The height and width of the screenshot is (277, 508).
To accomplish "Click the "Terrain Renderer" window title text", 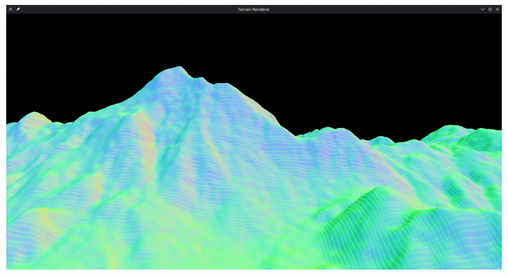I will pos(254,9).
